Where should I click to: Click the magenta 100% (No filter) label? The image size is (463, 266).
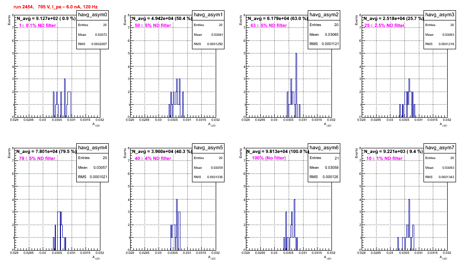pyautogui.click(x=269, y=158)
